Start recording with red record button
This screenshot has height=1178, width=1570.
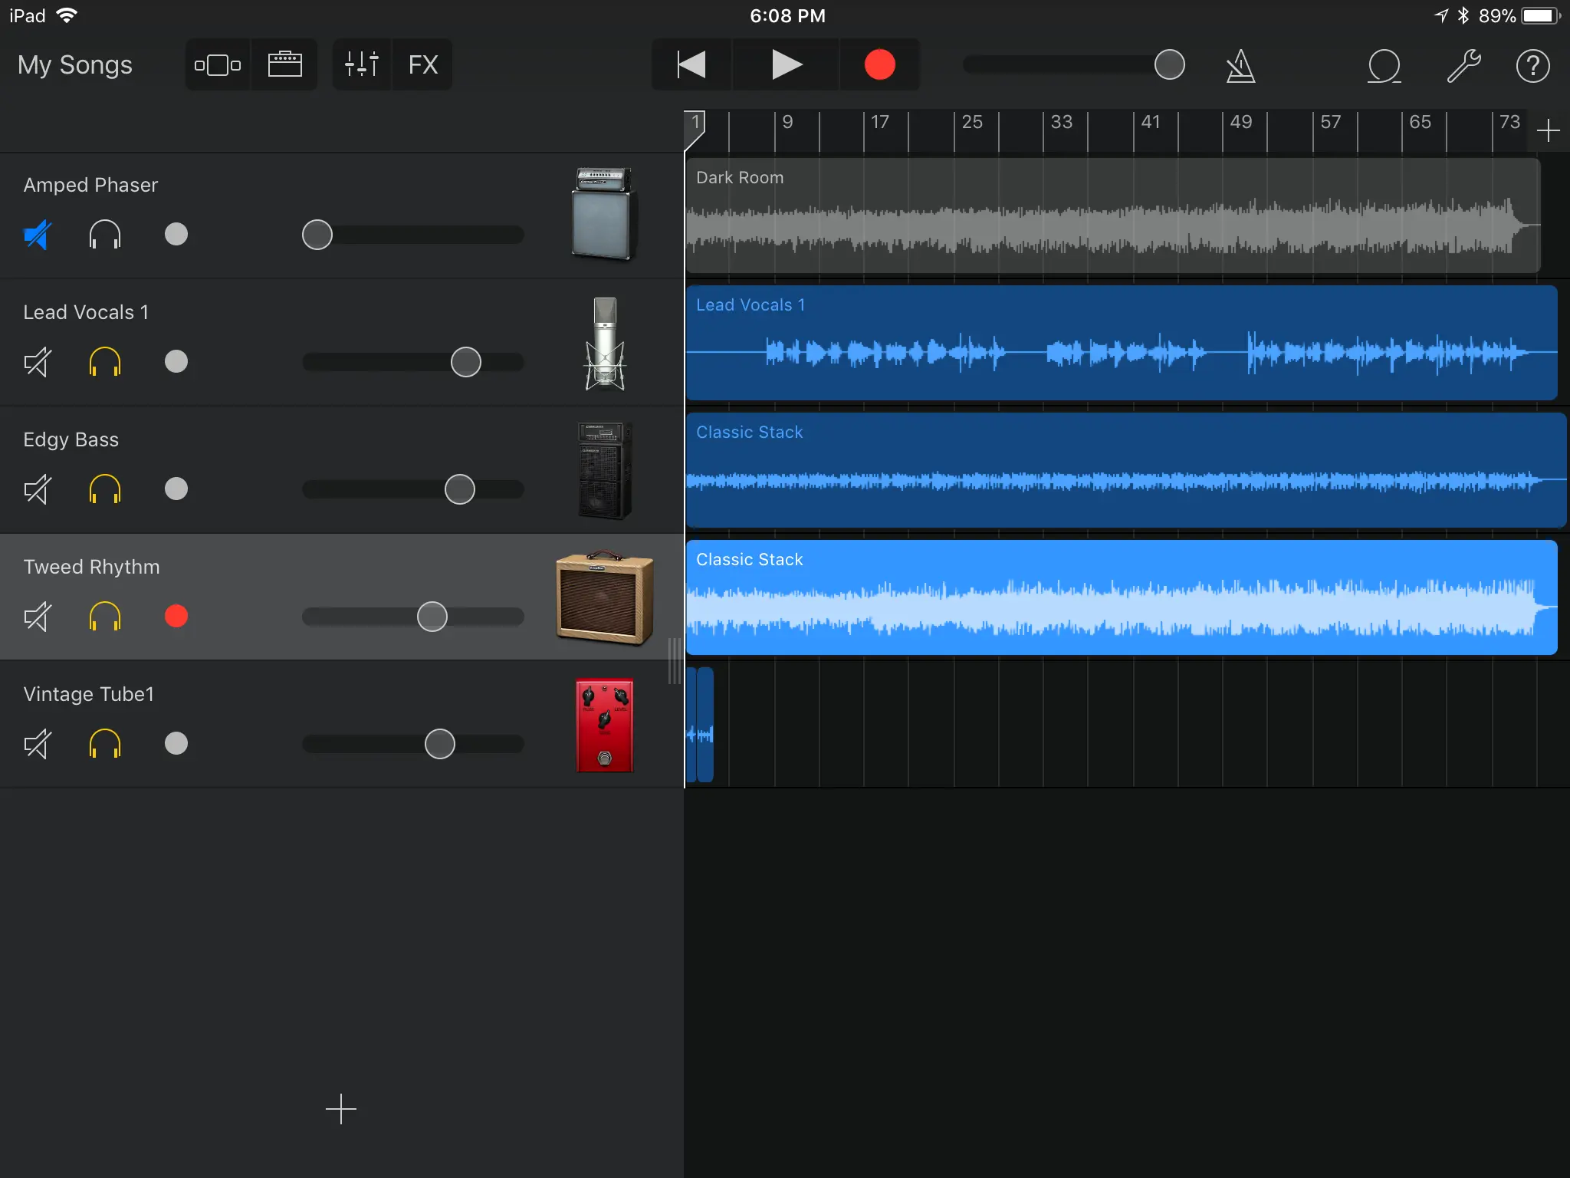tap(879, 64)
